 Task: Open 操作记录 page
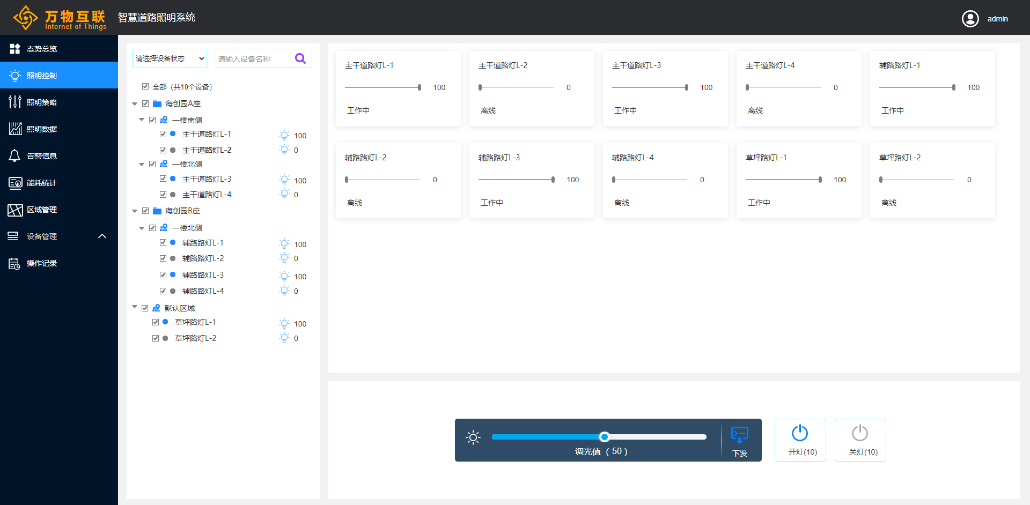(59, 263)
